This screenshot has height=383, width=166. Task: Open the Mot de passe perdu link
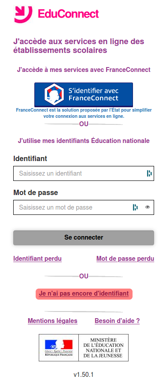[x=125, y=259]
